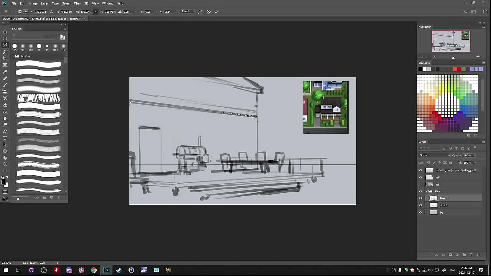Screen dimensions: 491x276
Task: Select the Eraser tool in toolbar
Action: (5, 105)
